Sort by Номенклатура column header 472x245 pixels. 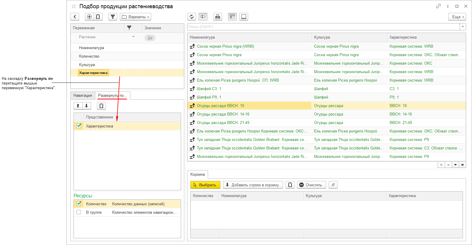coord(249,37)
